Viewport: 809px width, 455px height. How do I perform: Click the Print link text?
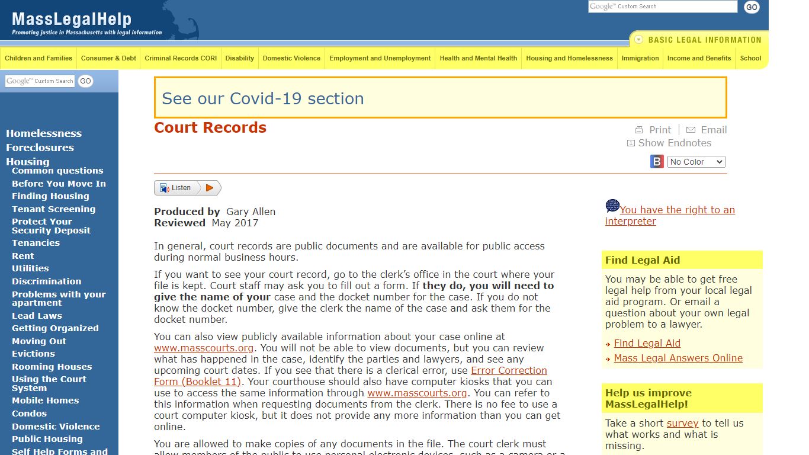click(x=660, y=130)
